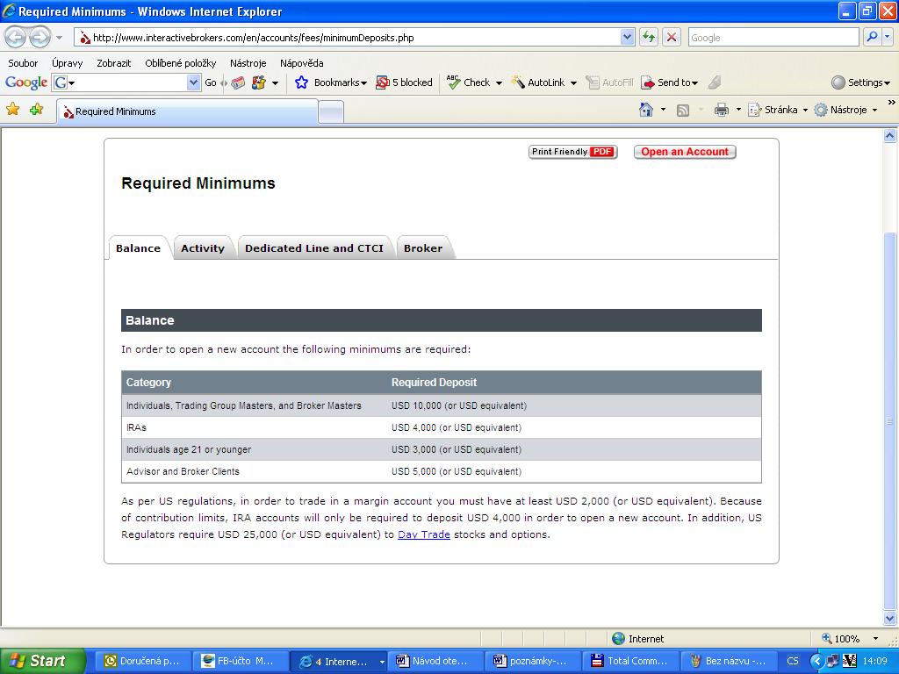Follow the Day Trade link

click(x=423, y=534)
